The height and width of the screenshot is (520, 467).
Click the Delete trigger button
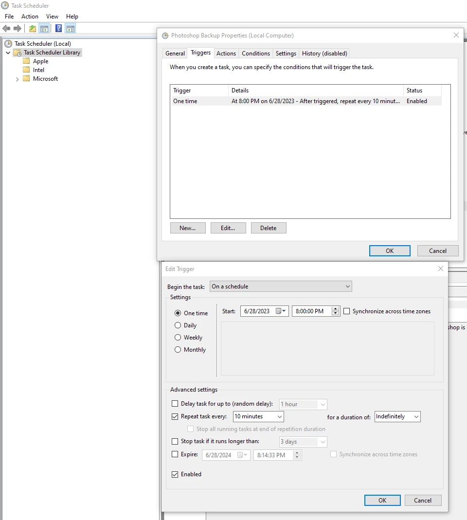269,228
